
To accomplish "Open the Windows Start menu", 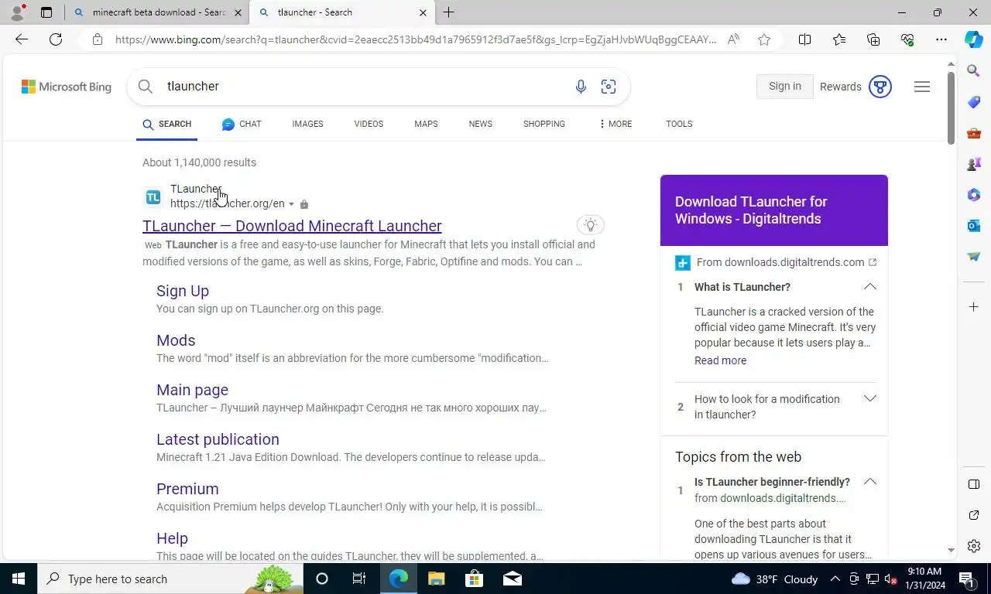I will (19, 579).
